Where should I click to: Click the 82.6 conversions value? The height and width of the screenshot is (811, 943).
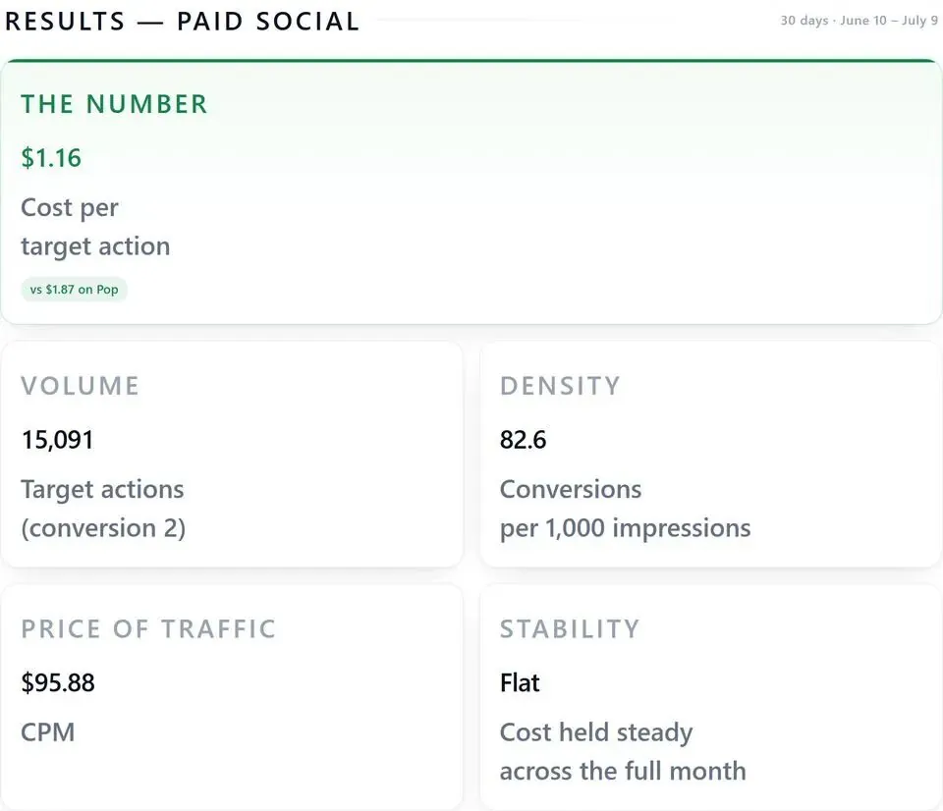coord(524,440)
